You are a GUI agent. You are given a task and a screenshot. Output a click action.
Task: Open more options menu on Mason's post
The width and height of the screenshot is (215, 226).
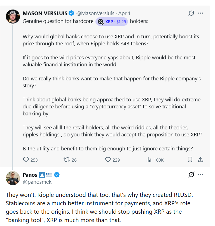pos(201,13)
